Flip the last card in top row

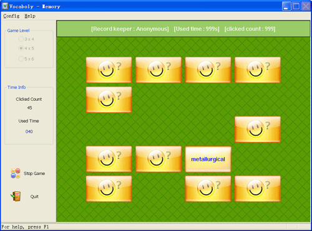click(x=258, y=70)
